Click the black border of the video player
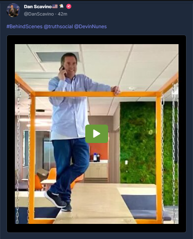This screenshot has width=193, height=239. [x=96, y=40]
